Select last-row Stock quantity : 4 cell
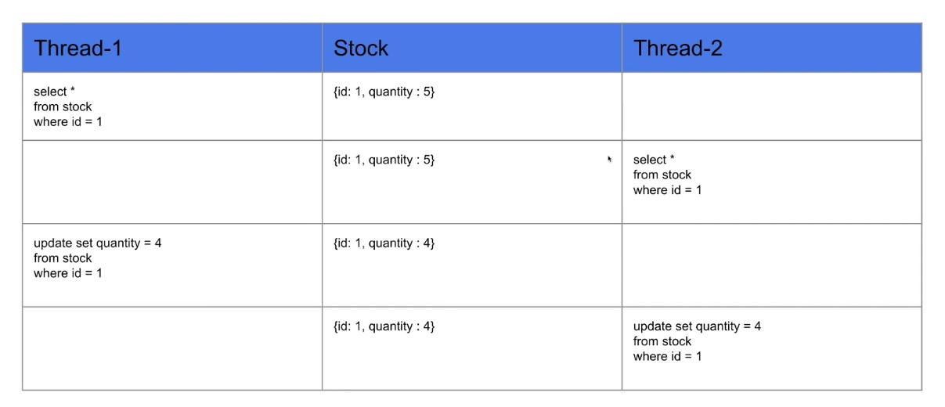This screenshot has width=945, height=407. [x=472, y=348]
